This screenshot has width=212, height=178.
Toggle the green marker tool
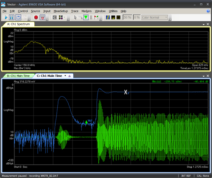(86, 17)
